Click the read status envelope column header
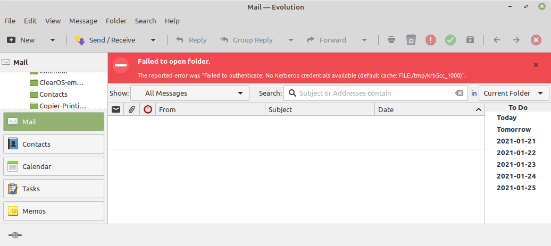Screen dimensions: 551x246 [x=116, y=109]
